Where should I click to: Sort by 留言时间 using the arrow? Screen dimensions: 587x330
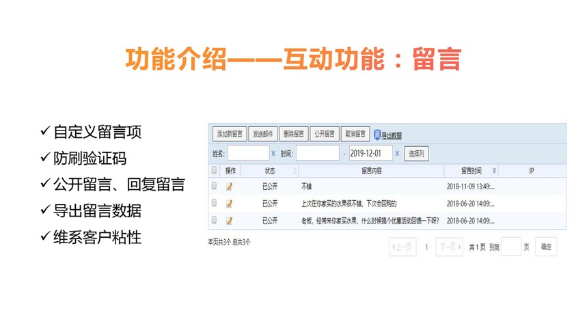pyautogui.click(x=494, y=171)
